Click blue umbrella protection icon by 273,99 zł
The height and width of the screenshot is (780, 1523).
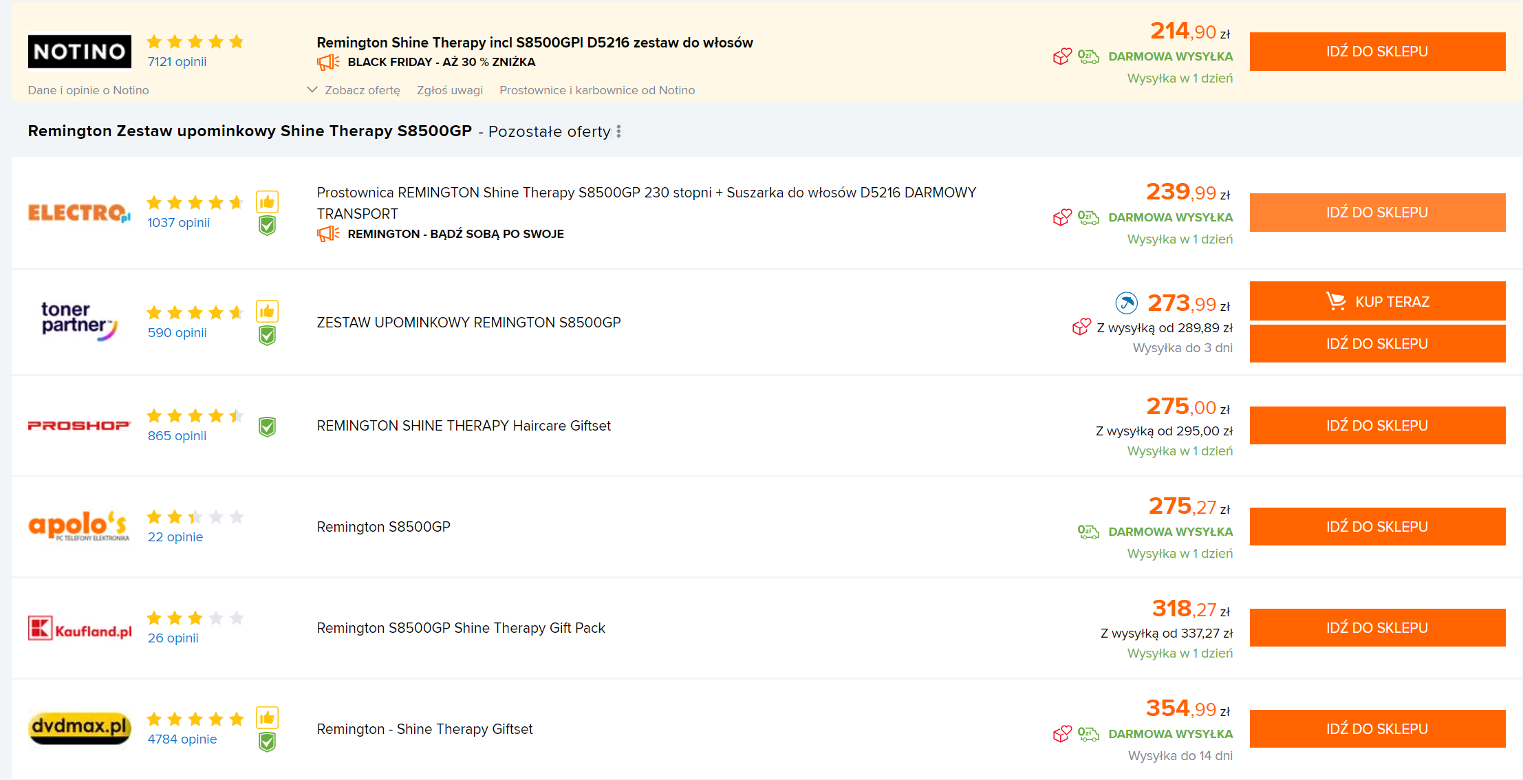click(x=1126, y=303)
